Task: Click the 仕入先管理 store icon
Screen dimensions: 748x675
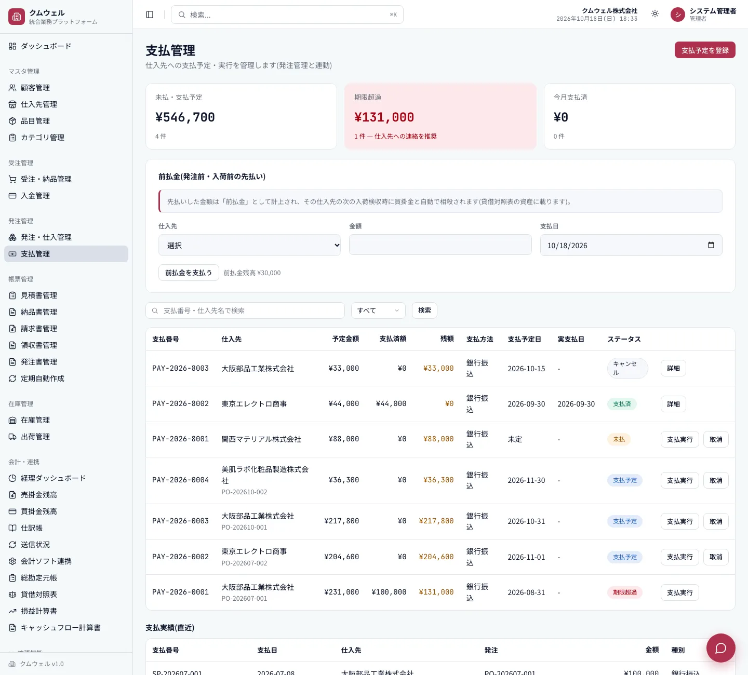Action: [12, 104]
